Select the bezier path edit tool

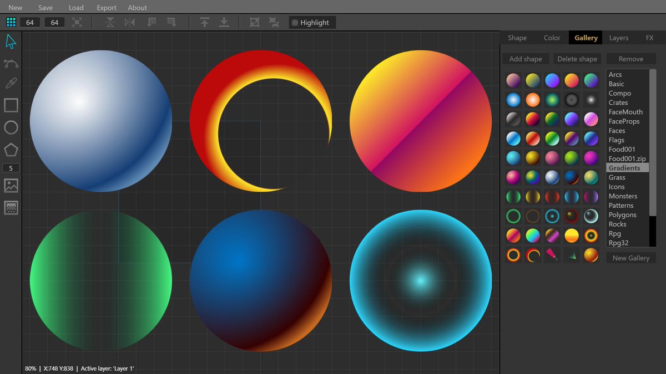pyautogui.click(x=11, y=63)
